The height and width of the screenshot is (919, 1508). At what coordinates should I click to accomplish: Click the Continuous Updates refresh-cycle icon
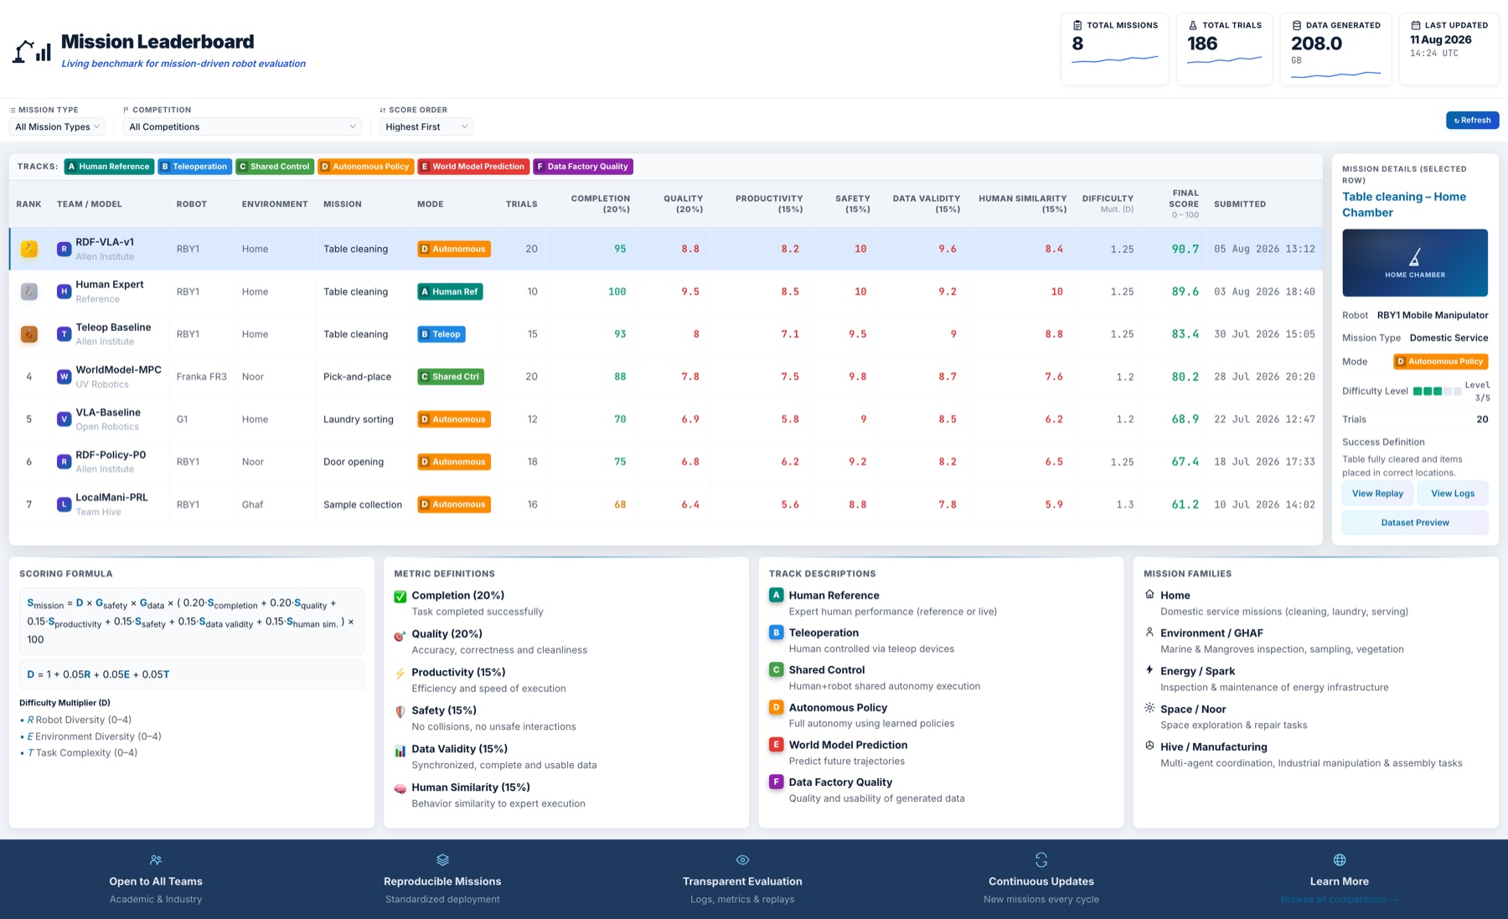1041,860
